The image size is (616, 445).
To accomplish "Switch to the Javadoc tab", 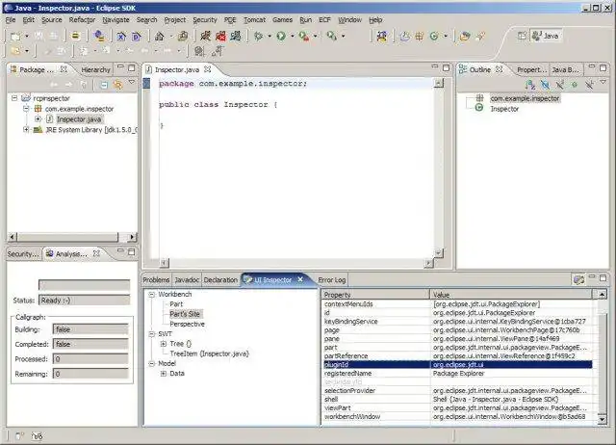I will 187,280.
